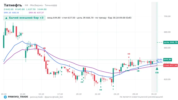Click the red 'стоп 637.50' stop price tag

click(x=170, y=65)
